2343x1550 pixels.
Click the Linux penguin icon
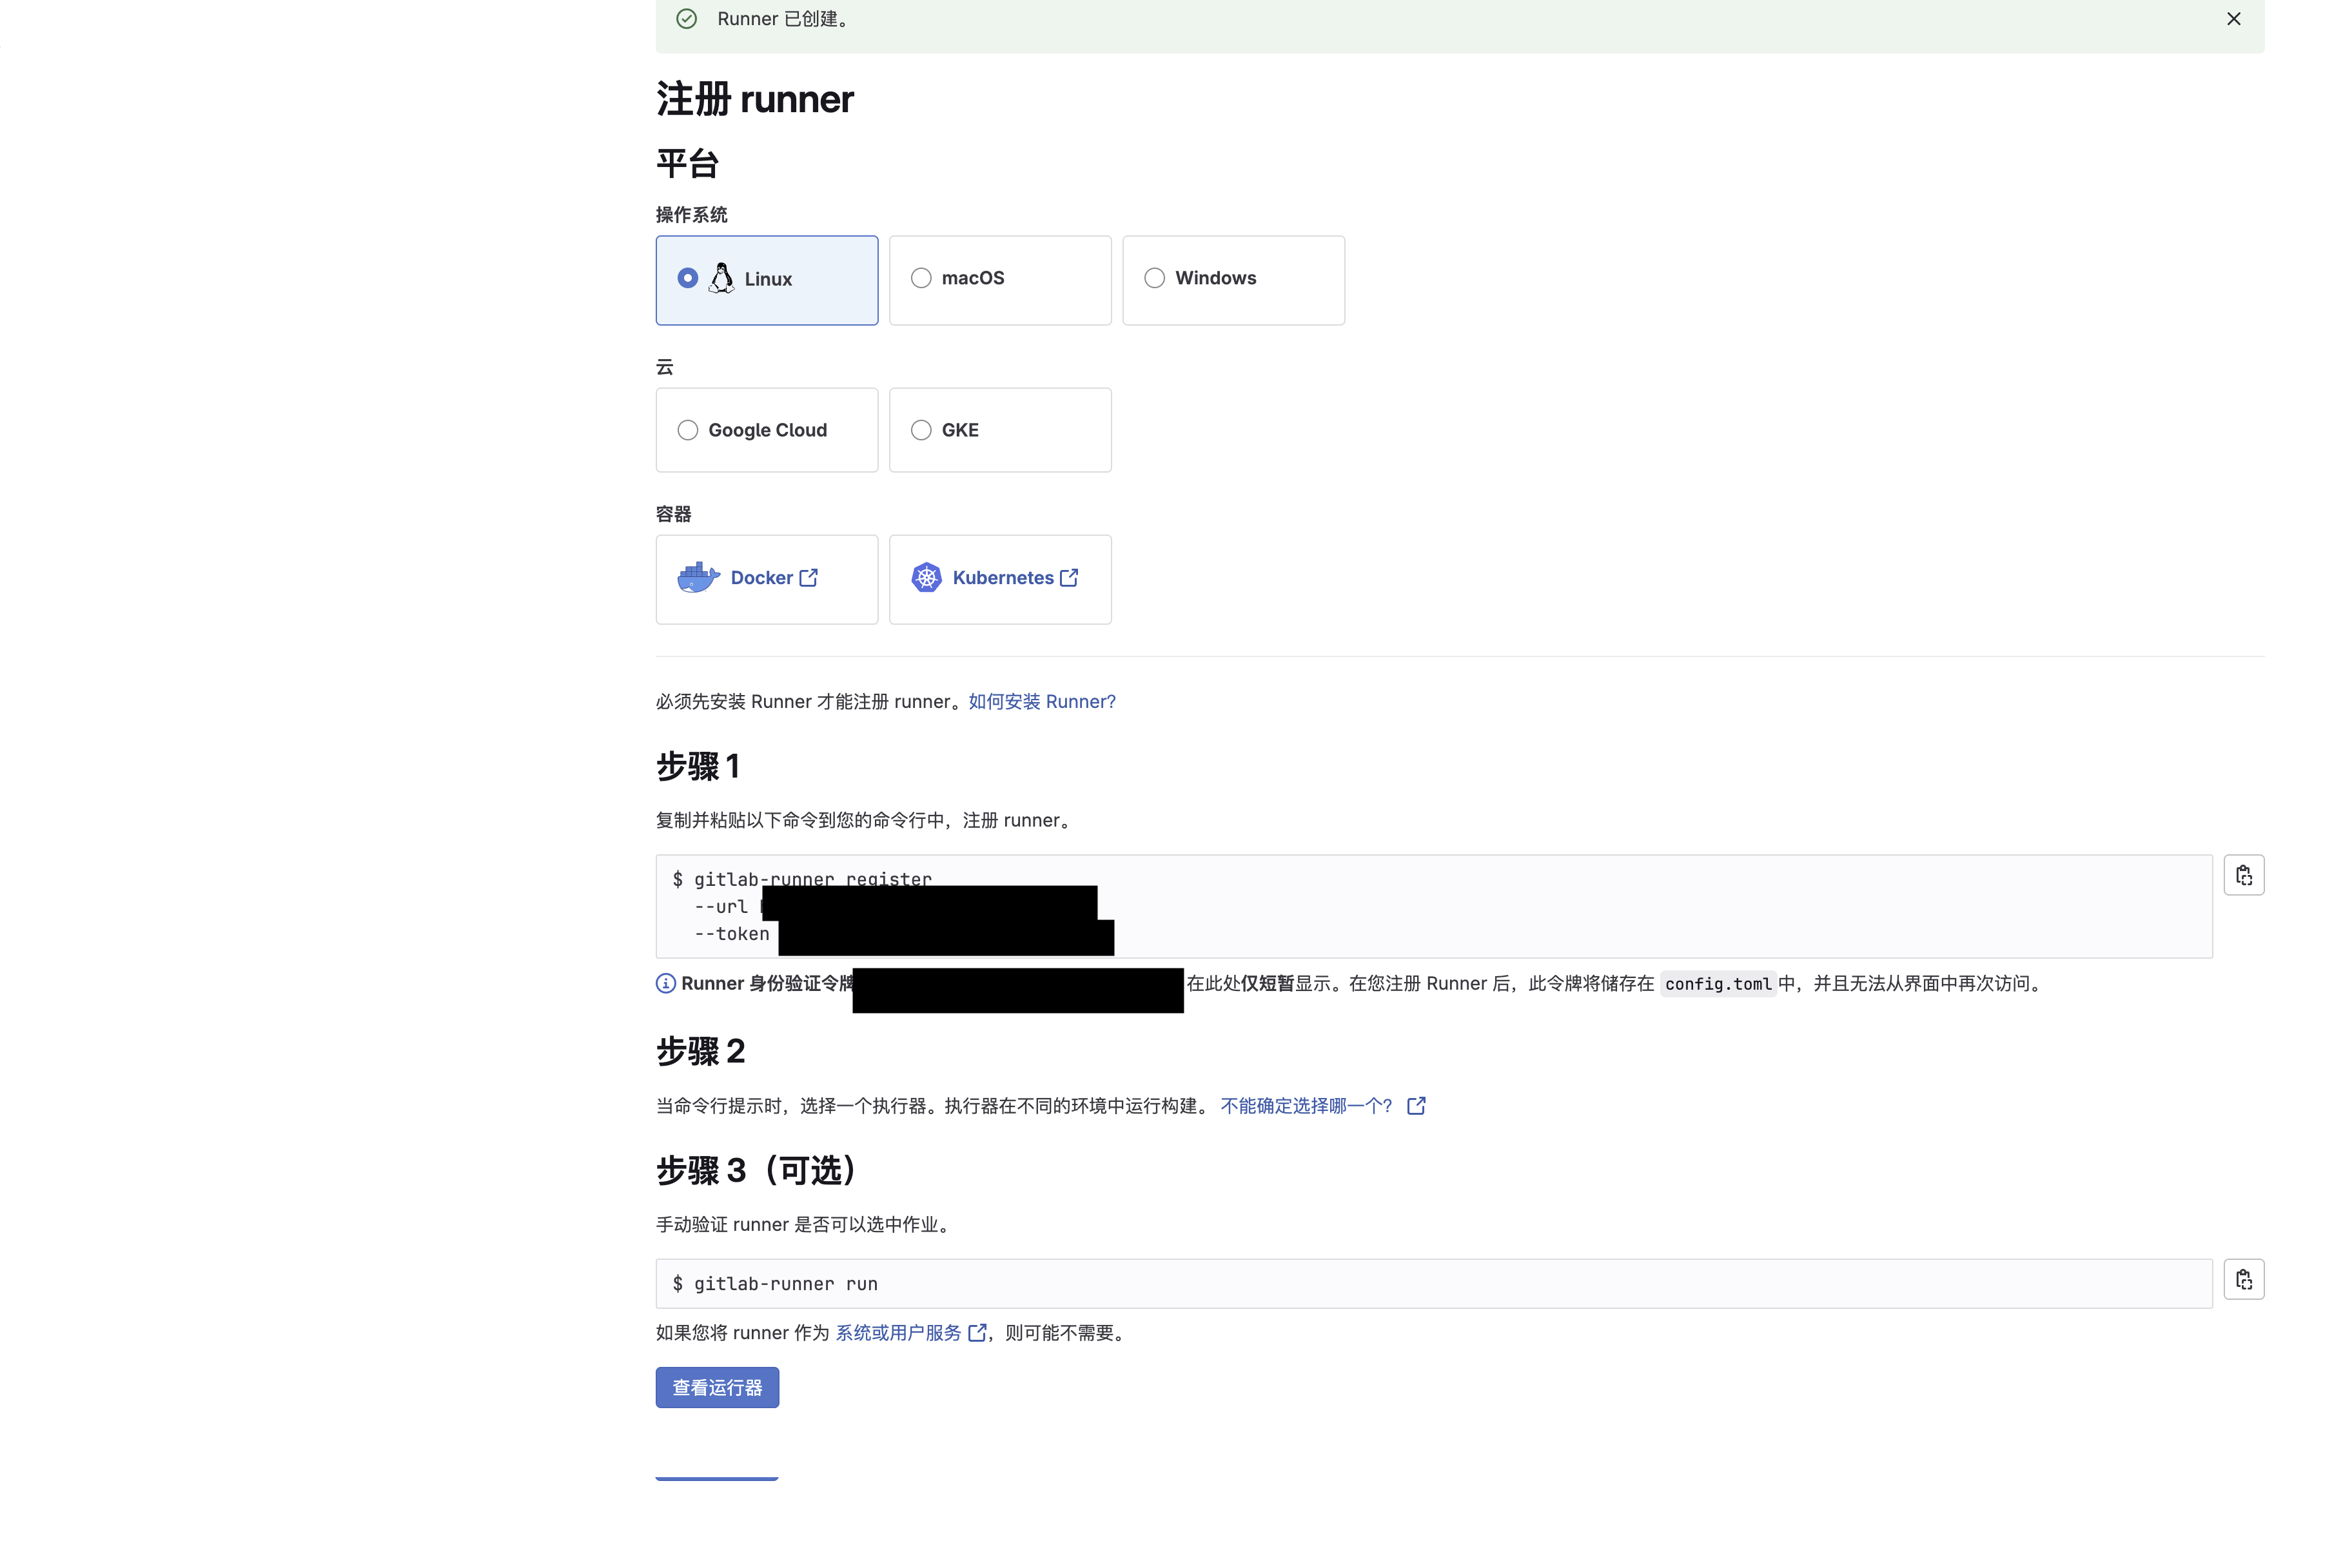pos(722,279)
